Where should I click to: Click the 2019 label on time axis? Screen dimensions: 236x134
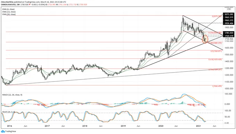tap(123, 126)
